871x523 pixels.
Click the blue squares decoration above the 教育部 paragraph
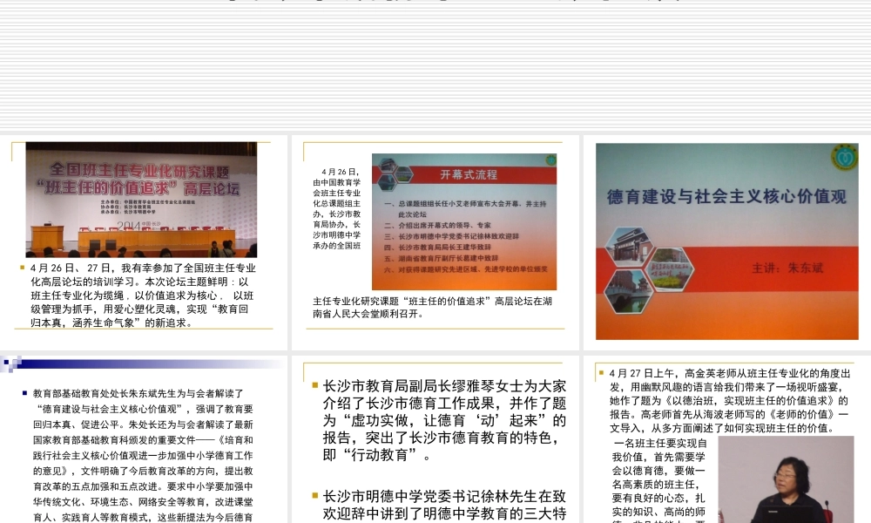click(11, 363)
